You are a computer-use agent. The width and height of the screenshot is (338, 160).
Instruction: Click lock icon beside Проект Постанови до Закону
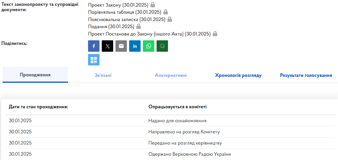pyautogui.click(x=215, y=34)
